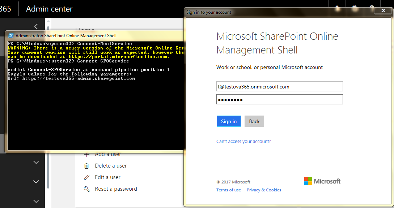The image size is (394, 208).
Task: Expand the middle down chevron in the left navigation
Action: (36, 182)
